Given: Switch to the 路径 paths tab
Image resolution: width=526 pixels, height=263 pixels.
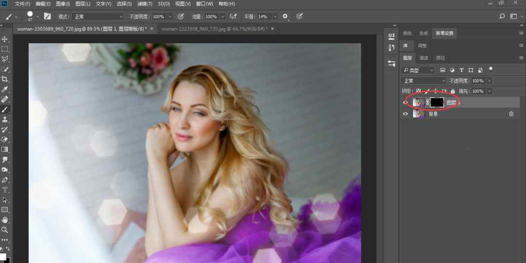Looking at the screenshot, I should point(440,58).
